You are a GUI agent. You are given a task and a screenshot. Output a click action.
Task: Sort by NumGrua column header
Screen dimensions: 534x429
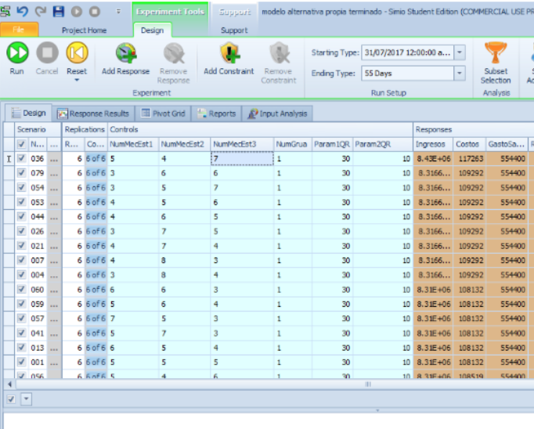point(293,144)
